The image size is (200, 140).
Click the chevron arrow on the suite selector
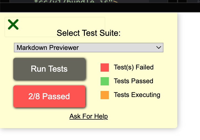158,47
